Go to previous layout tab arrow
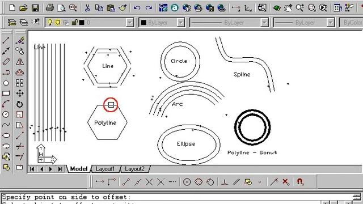This screenshot has width=363, height=204. click(x=41, y=169)
